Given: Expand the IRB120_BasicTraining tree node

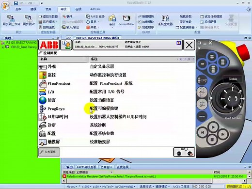Looking at the screenshot, I should (x=3, y=47).
